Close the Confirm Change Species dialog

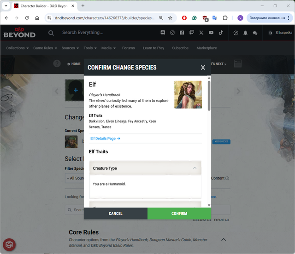pos(203,68)
